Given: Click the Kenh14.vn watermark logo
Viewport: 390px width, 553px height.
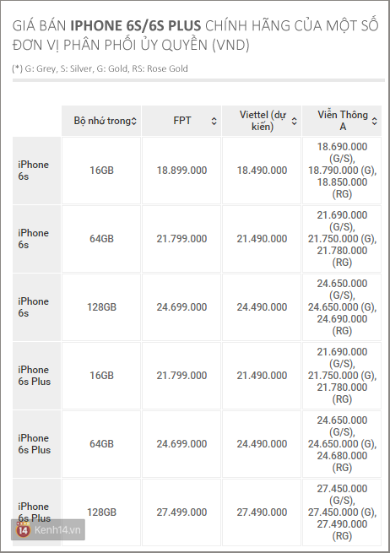Looking at the screenshot, I should click(x=48, y=530).
